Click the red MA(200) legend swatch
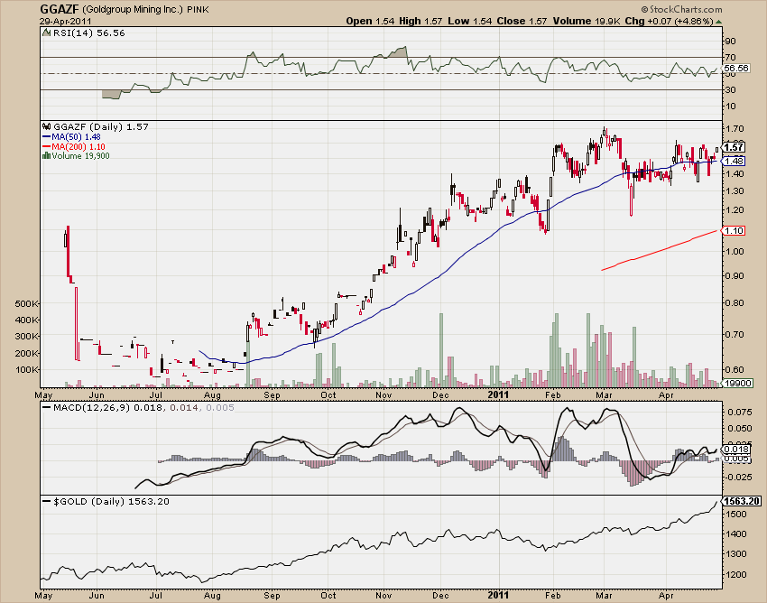Screen dimensions: 767x603 point(46,147)
